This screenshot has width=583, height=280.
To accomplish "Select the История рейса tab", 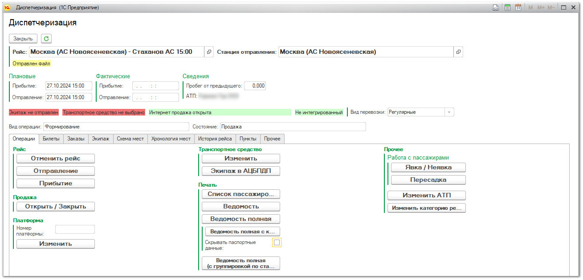I will [x=215, y=139].
